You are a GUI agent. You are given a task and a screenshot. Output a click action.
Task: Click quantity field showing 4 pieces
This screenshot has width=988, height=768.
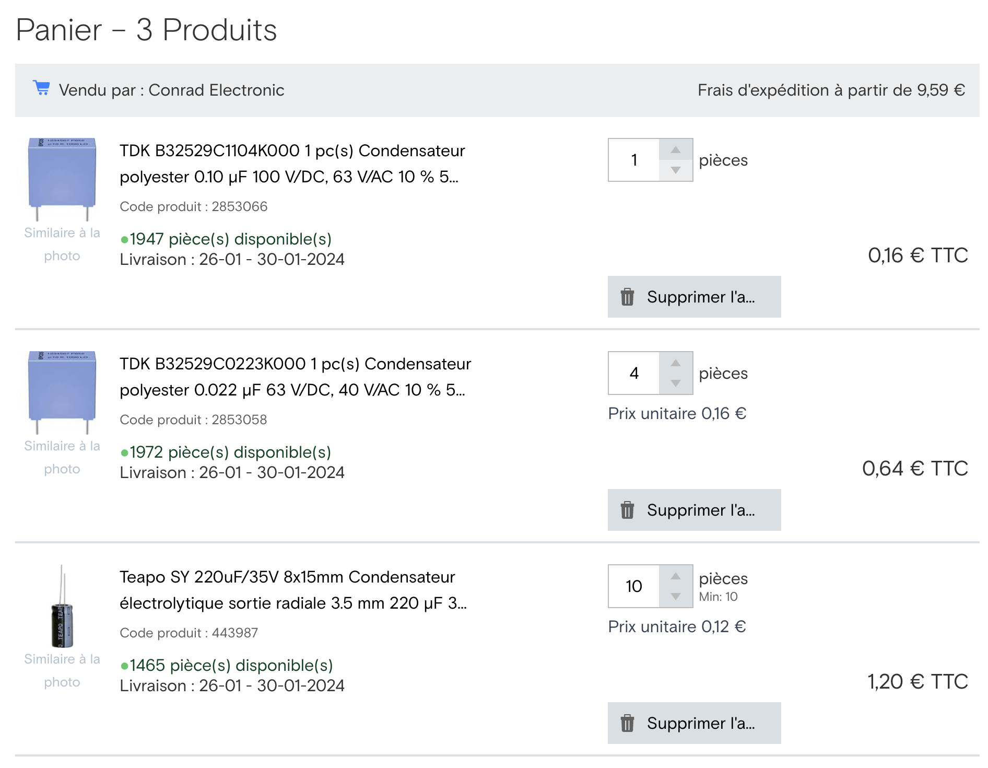click(x=634, y=373)
